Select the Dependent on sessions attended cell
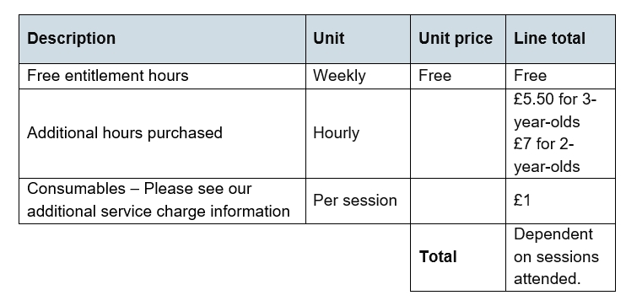626x306 pixels. (560, 257)
